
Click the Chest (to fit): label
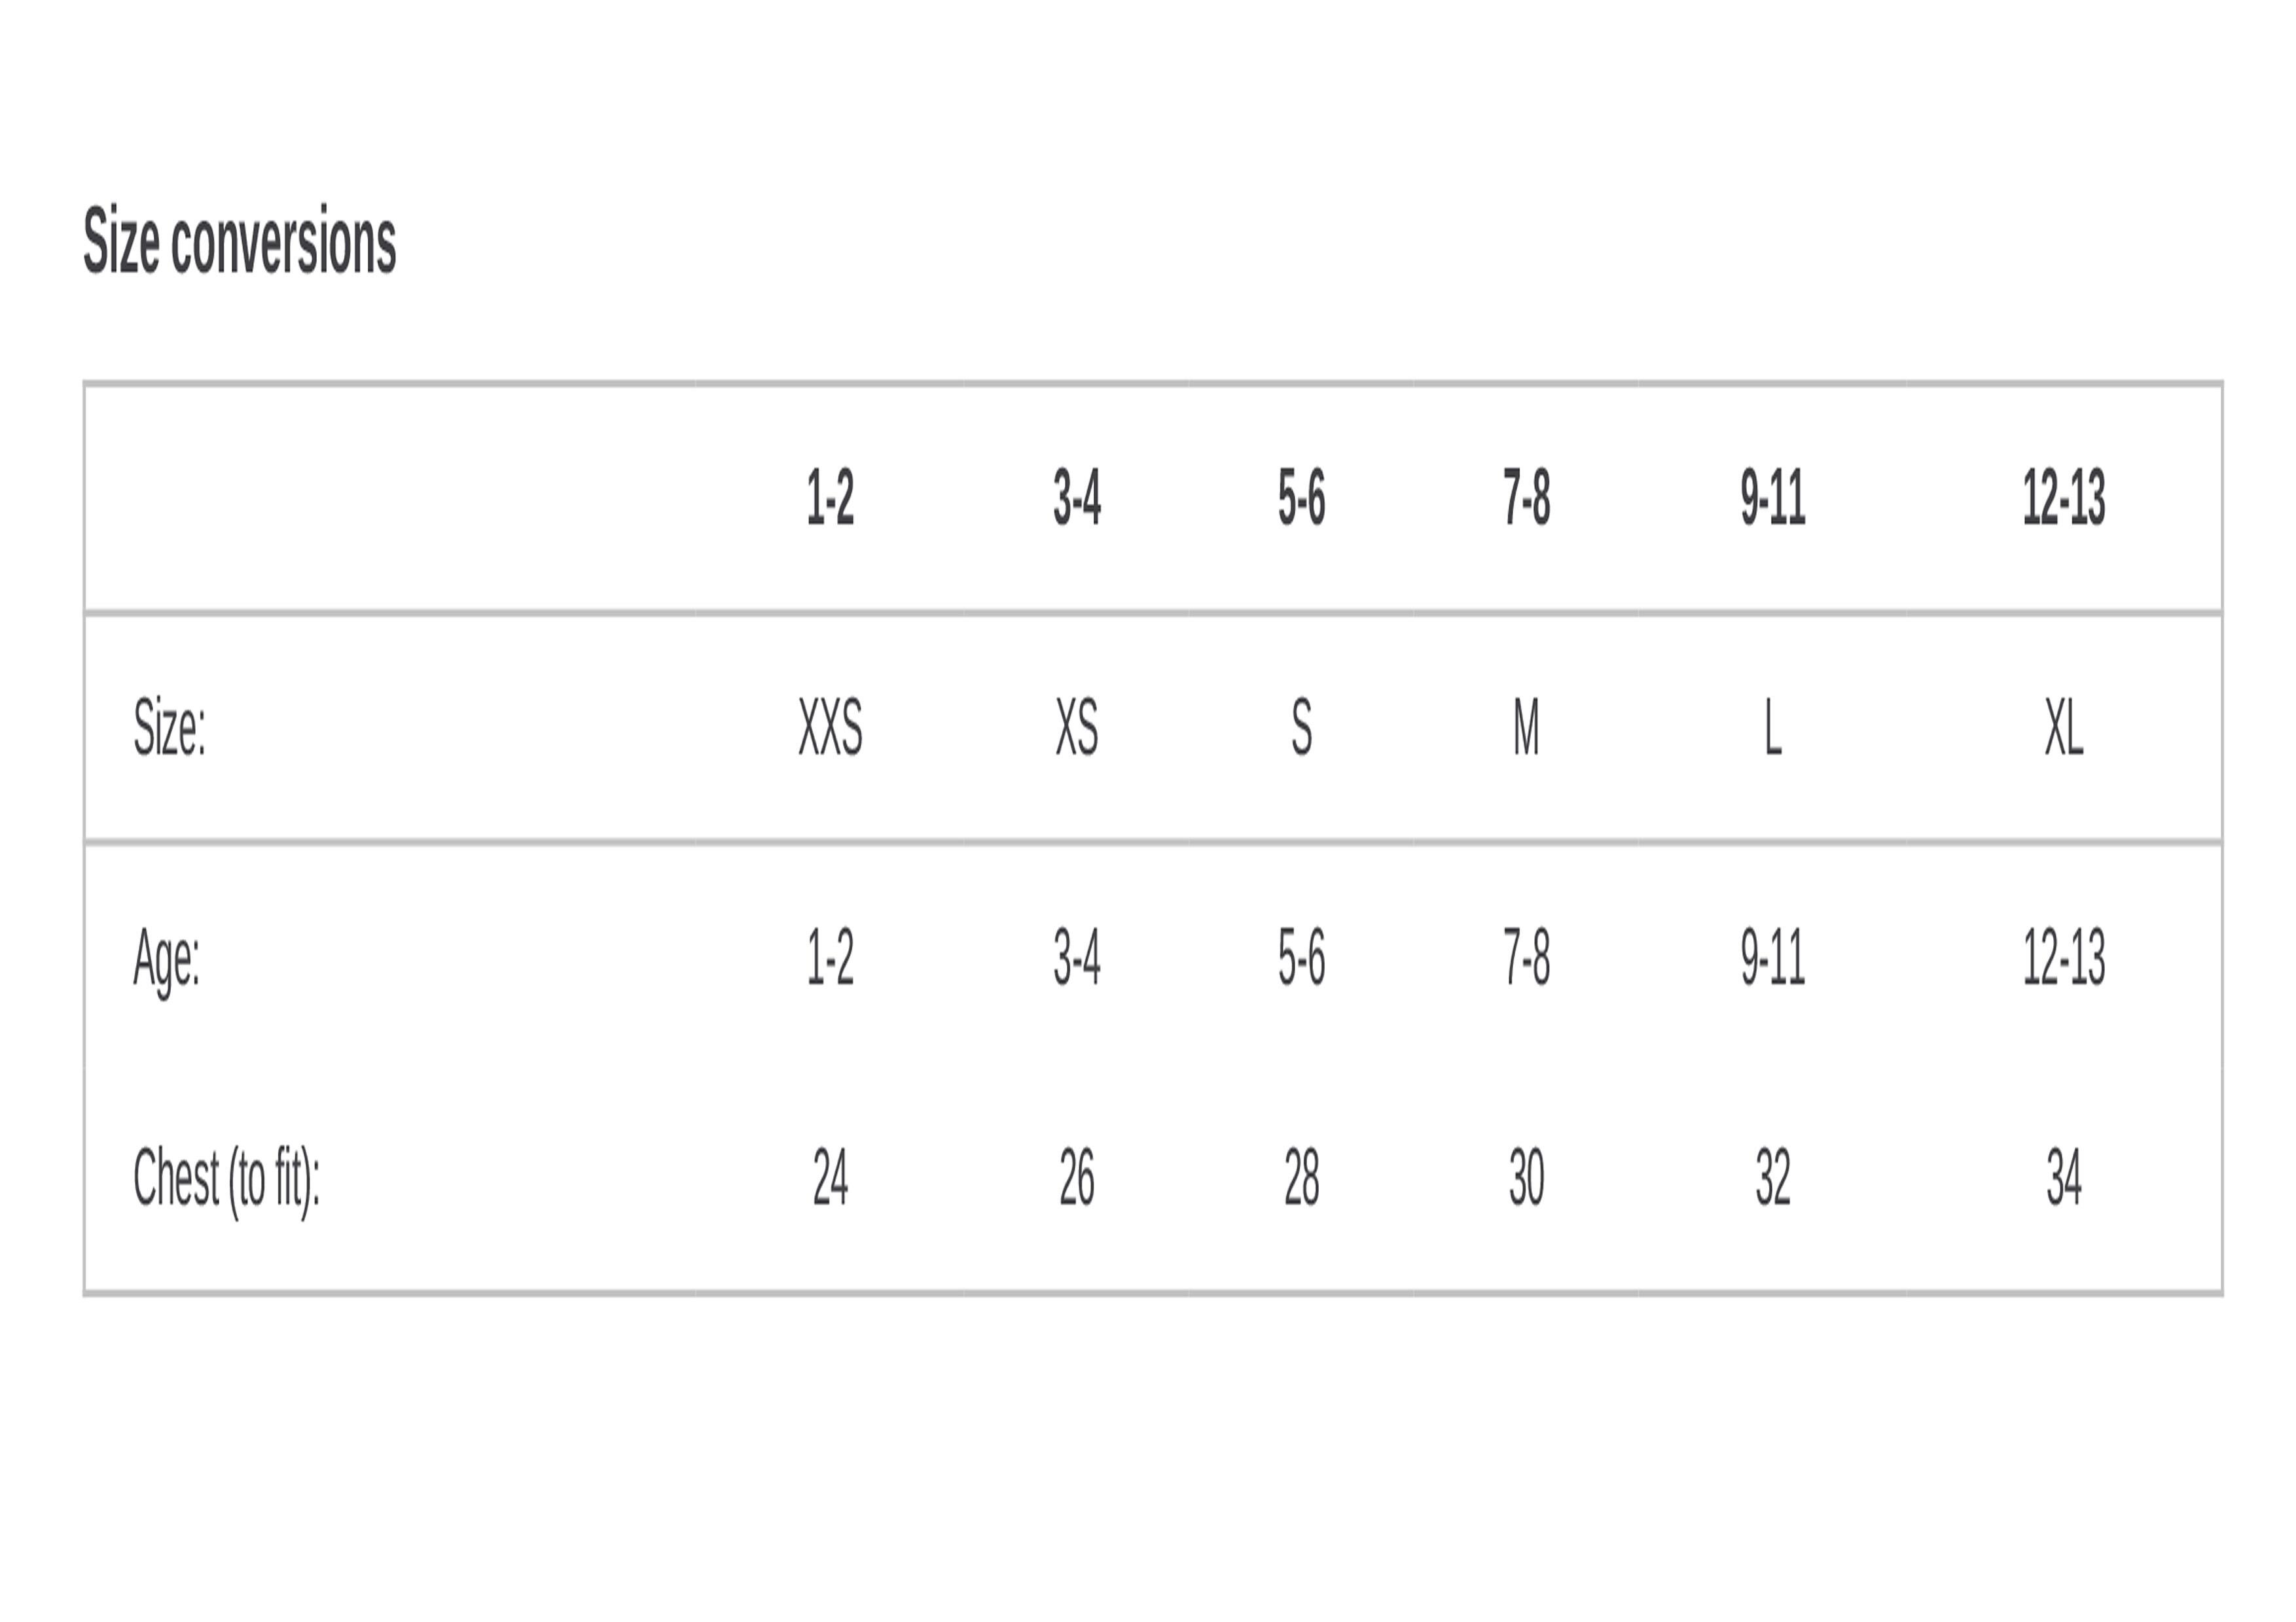tap(227, 1179)
